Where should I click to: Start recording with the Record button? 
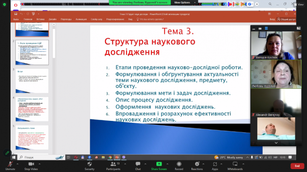pos(179,166)
